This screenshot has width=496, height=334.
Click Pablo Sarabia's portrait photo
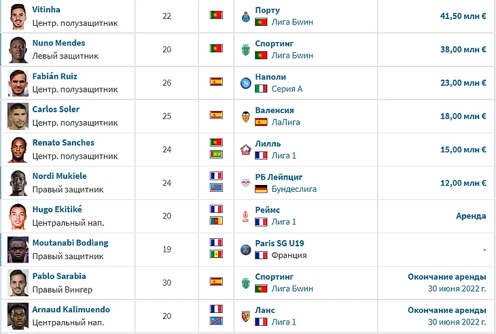(18, 283)
